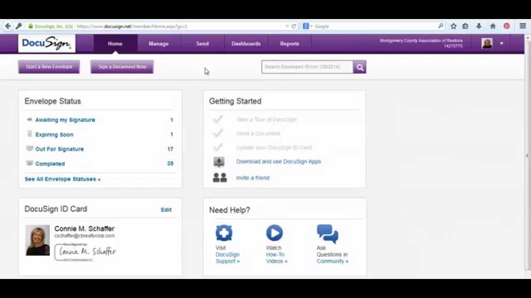531x298 pixels.
Task: Click the page vertical scrollbar
Action: [527, 156]
